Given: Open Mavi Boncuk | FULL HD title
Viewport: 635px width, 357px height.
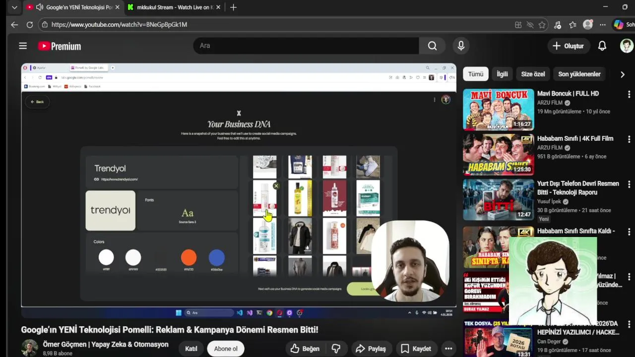Looking at the screenshot, I should pos(568,93).
